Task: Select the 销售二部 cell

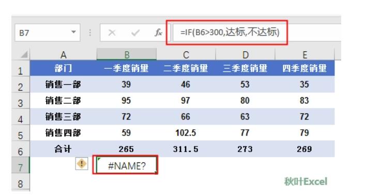Action: pos(63,100)
